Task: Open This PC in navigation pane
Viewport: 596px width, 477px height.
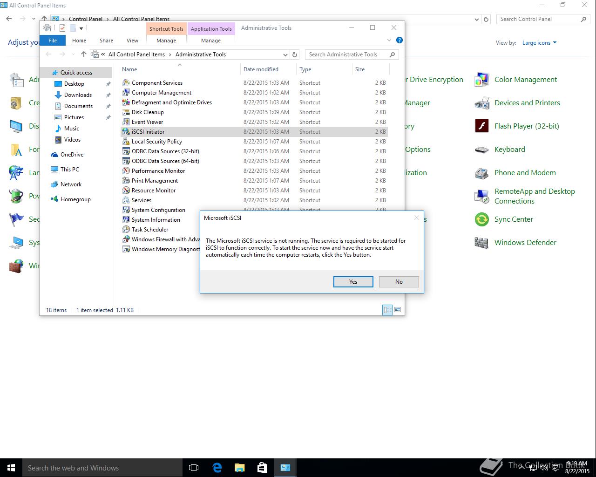Action: 69,170
